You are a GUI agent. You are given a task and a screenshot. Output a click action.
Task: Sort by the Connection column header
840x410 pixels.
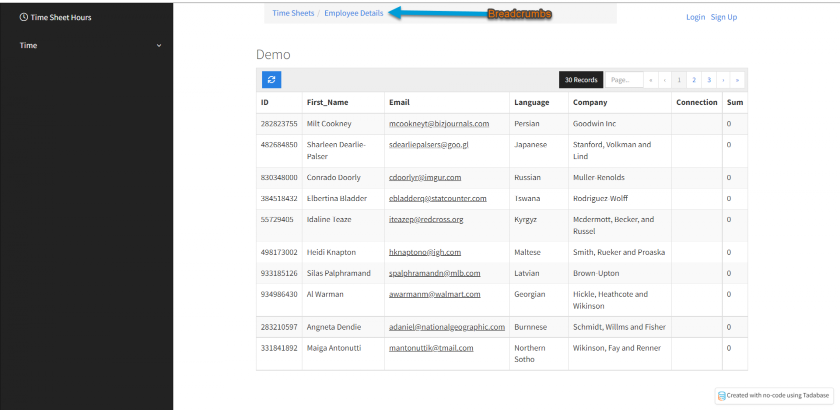pyautogui.click(x=696, y=102)
